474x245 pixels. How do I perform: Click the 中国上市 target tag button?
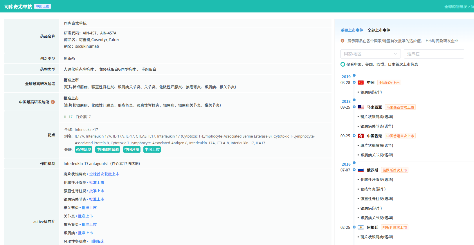click(x=152, y=149)
